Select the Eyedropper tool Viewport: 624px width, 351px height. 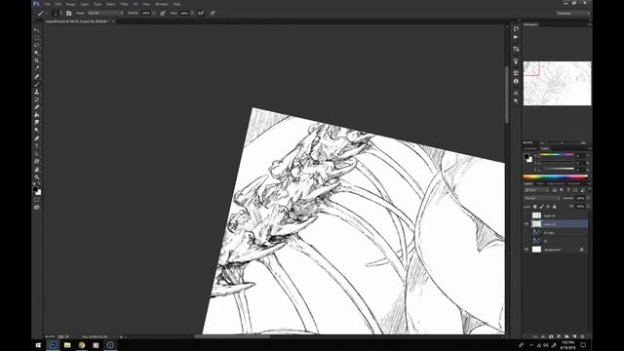pos(37,68)
